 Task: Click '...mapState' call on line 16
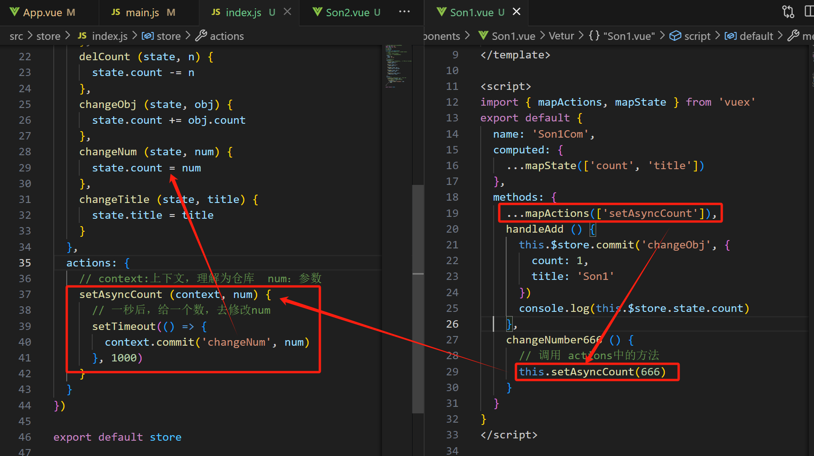pyautogui.click(x=605, y=165)
